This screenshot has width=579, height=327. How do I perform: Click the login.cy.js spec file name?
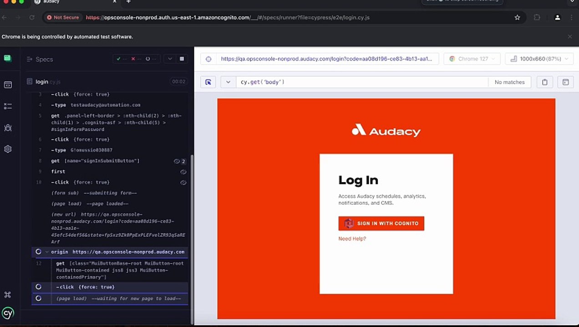pyautogui.click(x=48, y=82)
